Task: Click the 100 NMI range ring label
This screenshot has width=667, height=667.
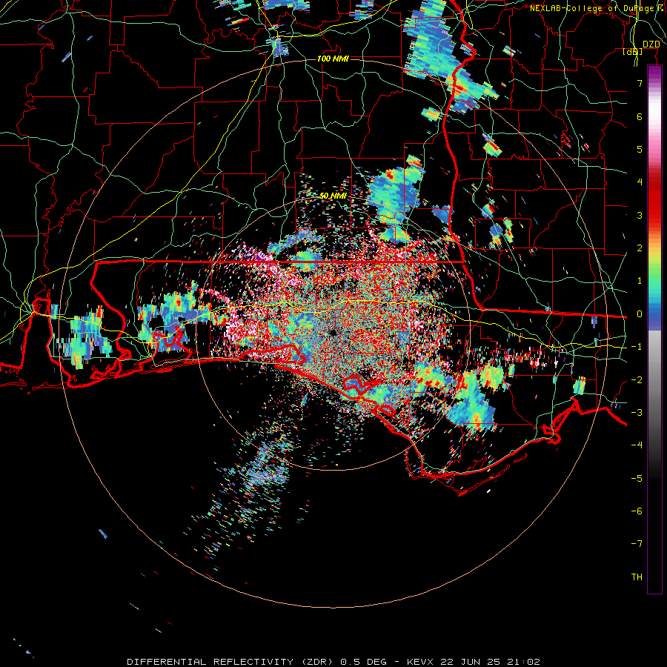Action: tap(333, 59)
